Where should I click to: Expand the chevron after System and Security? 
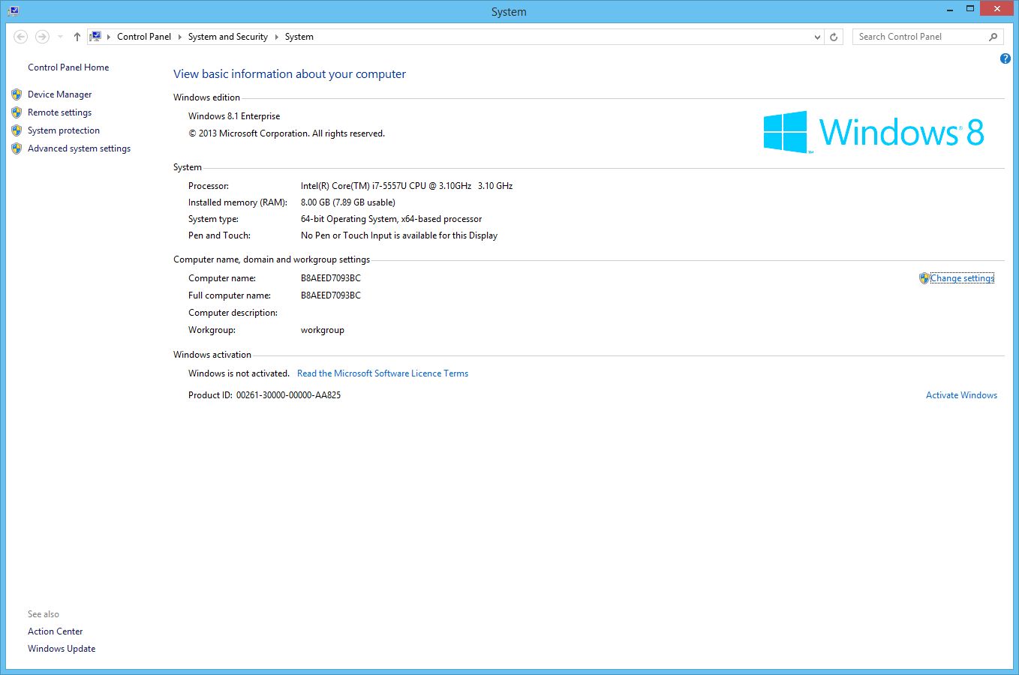[x=277, y=37]
